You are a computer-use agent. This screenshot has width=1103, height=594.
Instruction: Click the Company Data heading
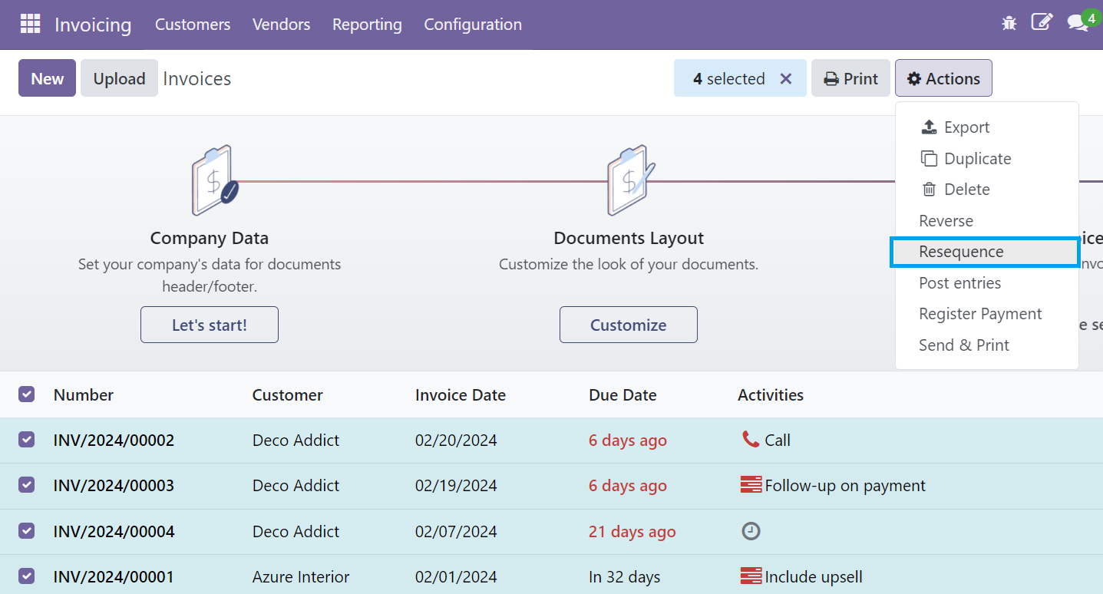pos(210,238)
